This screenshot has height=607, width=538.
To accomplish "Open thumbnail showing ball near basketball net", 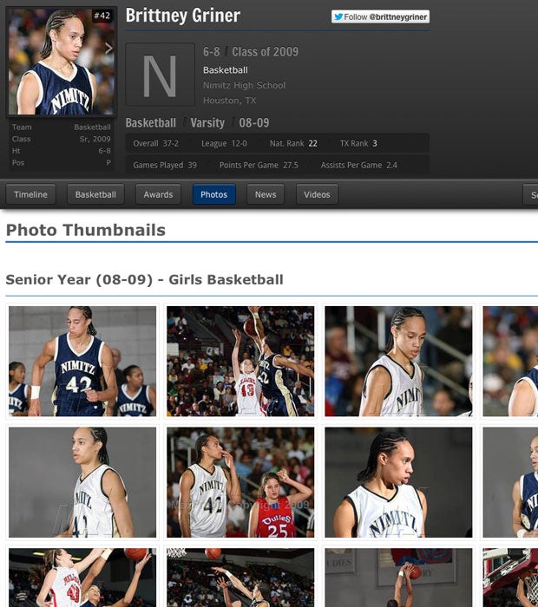I will (x=240, y=578).
